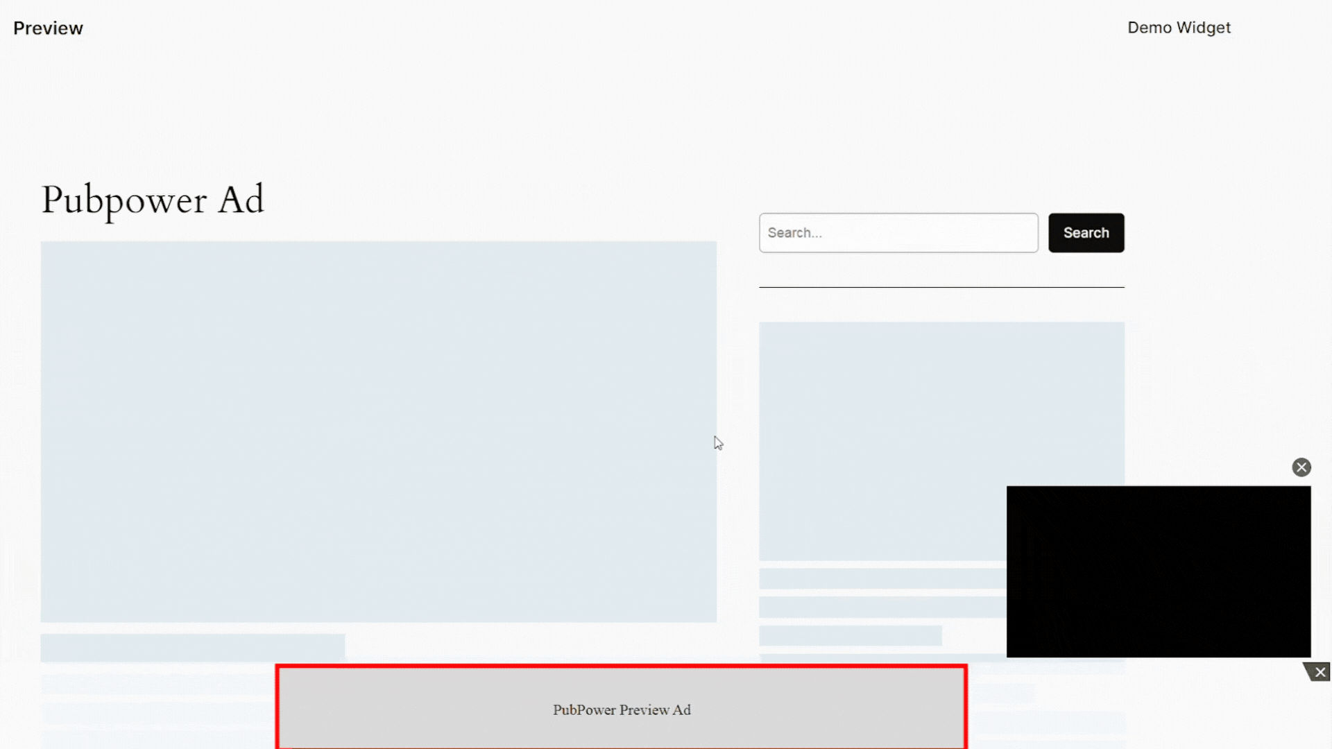This screenshot has width=1332, height=749.
Task: Click the black Search button
Action: (x=1086, y=233)
